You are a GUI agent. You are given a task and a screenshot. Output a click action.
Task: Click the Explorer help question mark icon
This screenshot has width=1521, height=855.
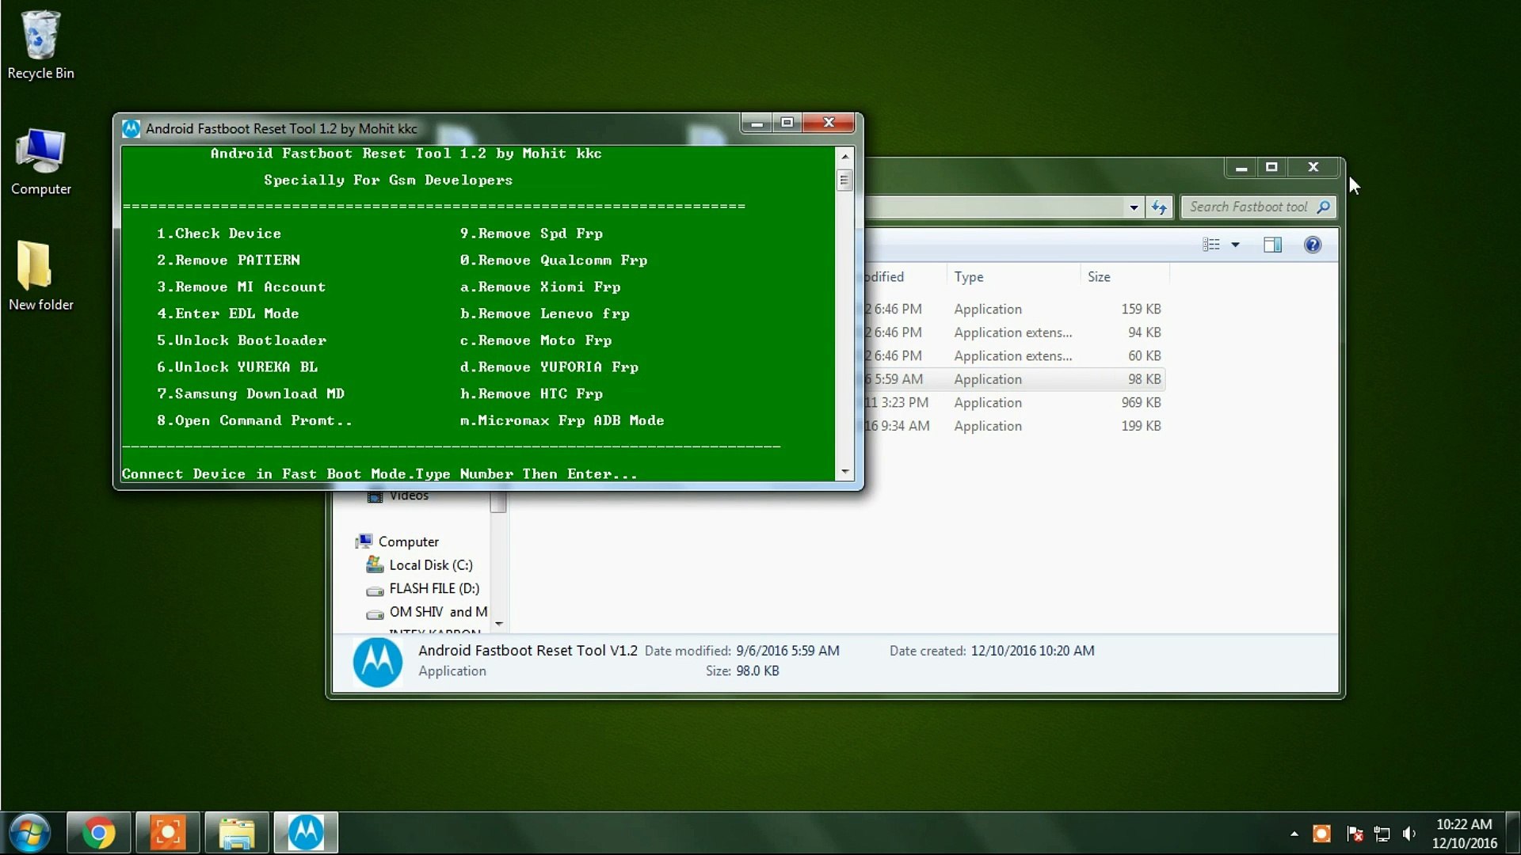(x=1313, y=245)
